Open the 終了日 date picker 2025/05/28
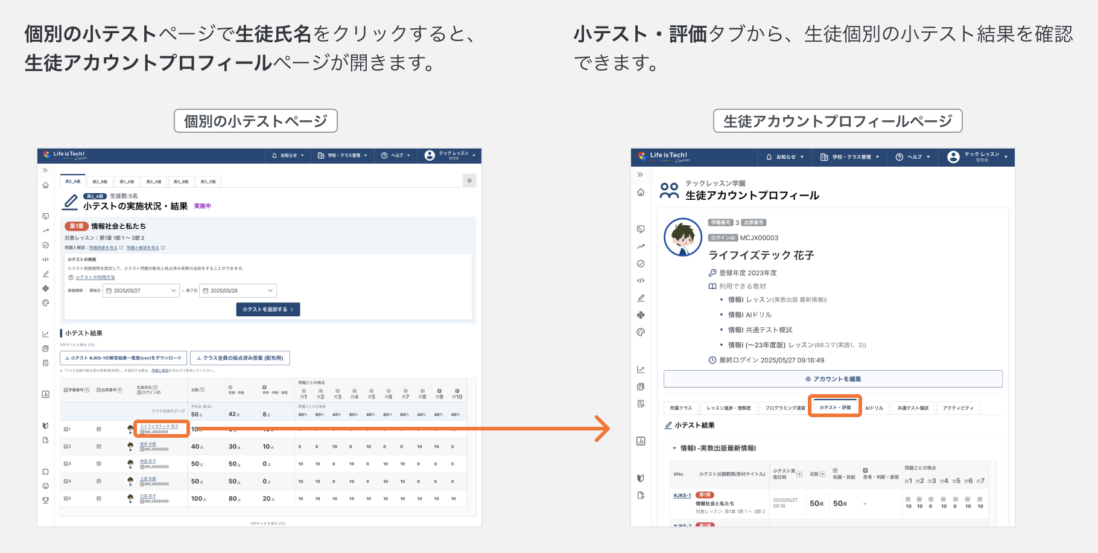This screenshot has height=553, width=1098. (238, 290)
